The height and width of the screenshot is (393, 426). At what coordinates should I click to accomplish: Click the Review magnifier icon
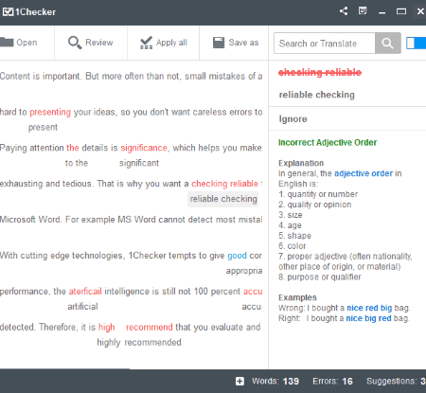pos(75,43)
